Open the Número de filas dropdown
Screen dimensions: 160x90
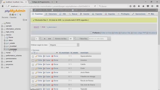72,39
